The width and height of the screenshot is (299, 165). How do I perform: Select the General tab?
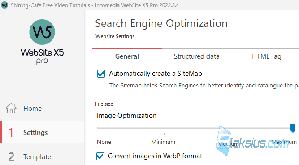127,56
